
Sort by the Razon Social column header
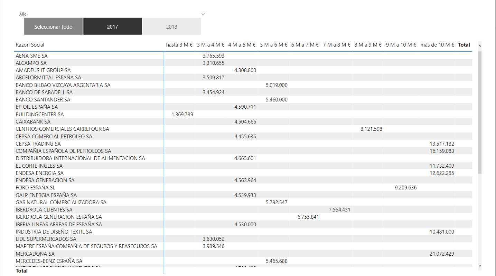30,45
